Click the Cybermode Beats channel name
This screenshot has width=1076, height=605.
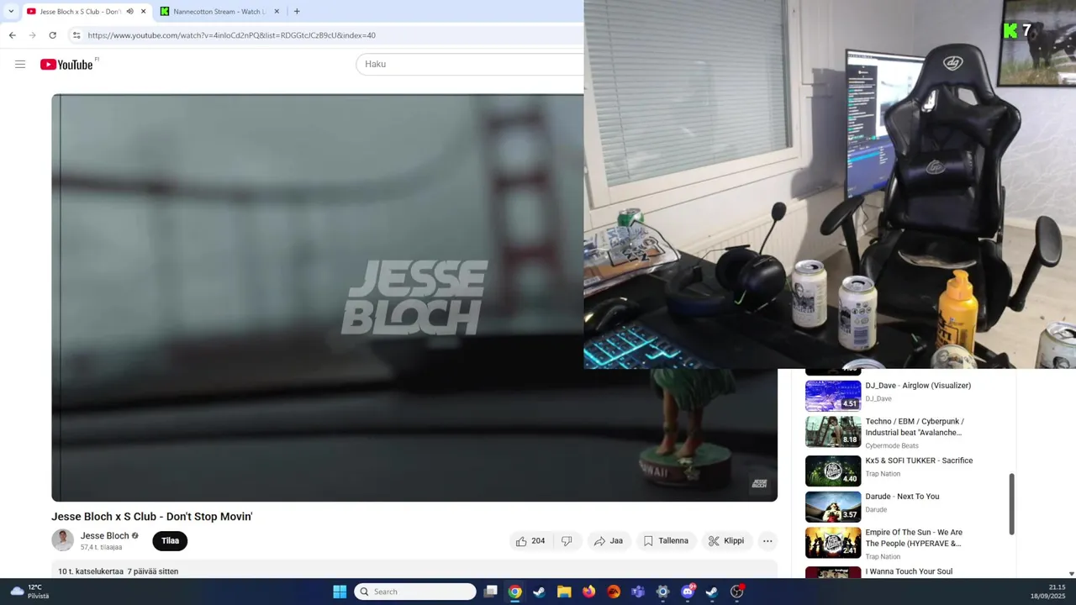892,445
